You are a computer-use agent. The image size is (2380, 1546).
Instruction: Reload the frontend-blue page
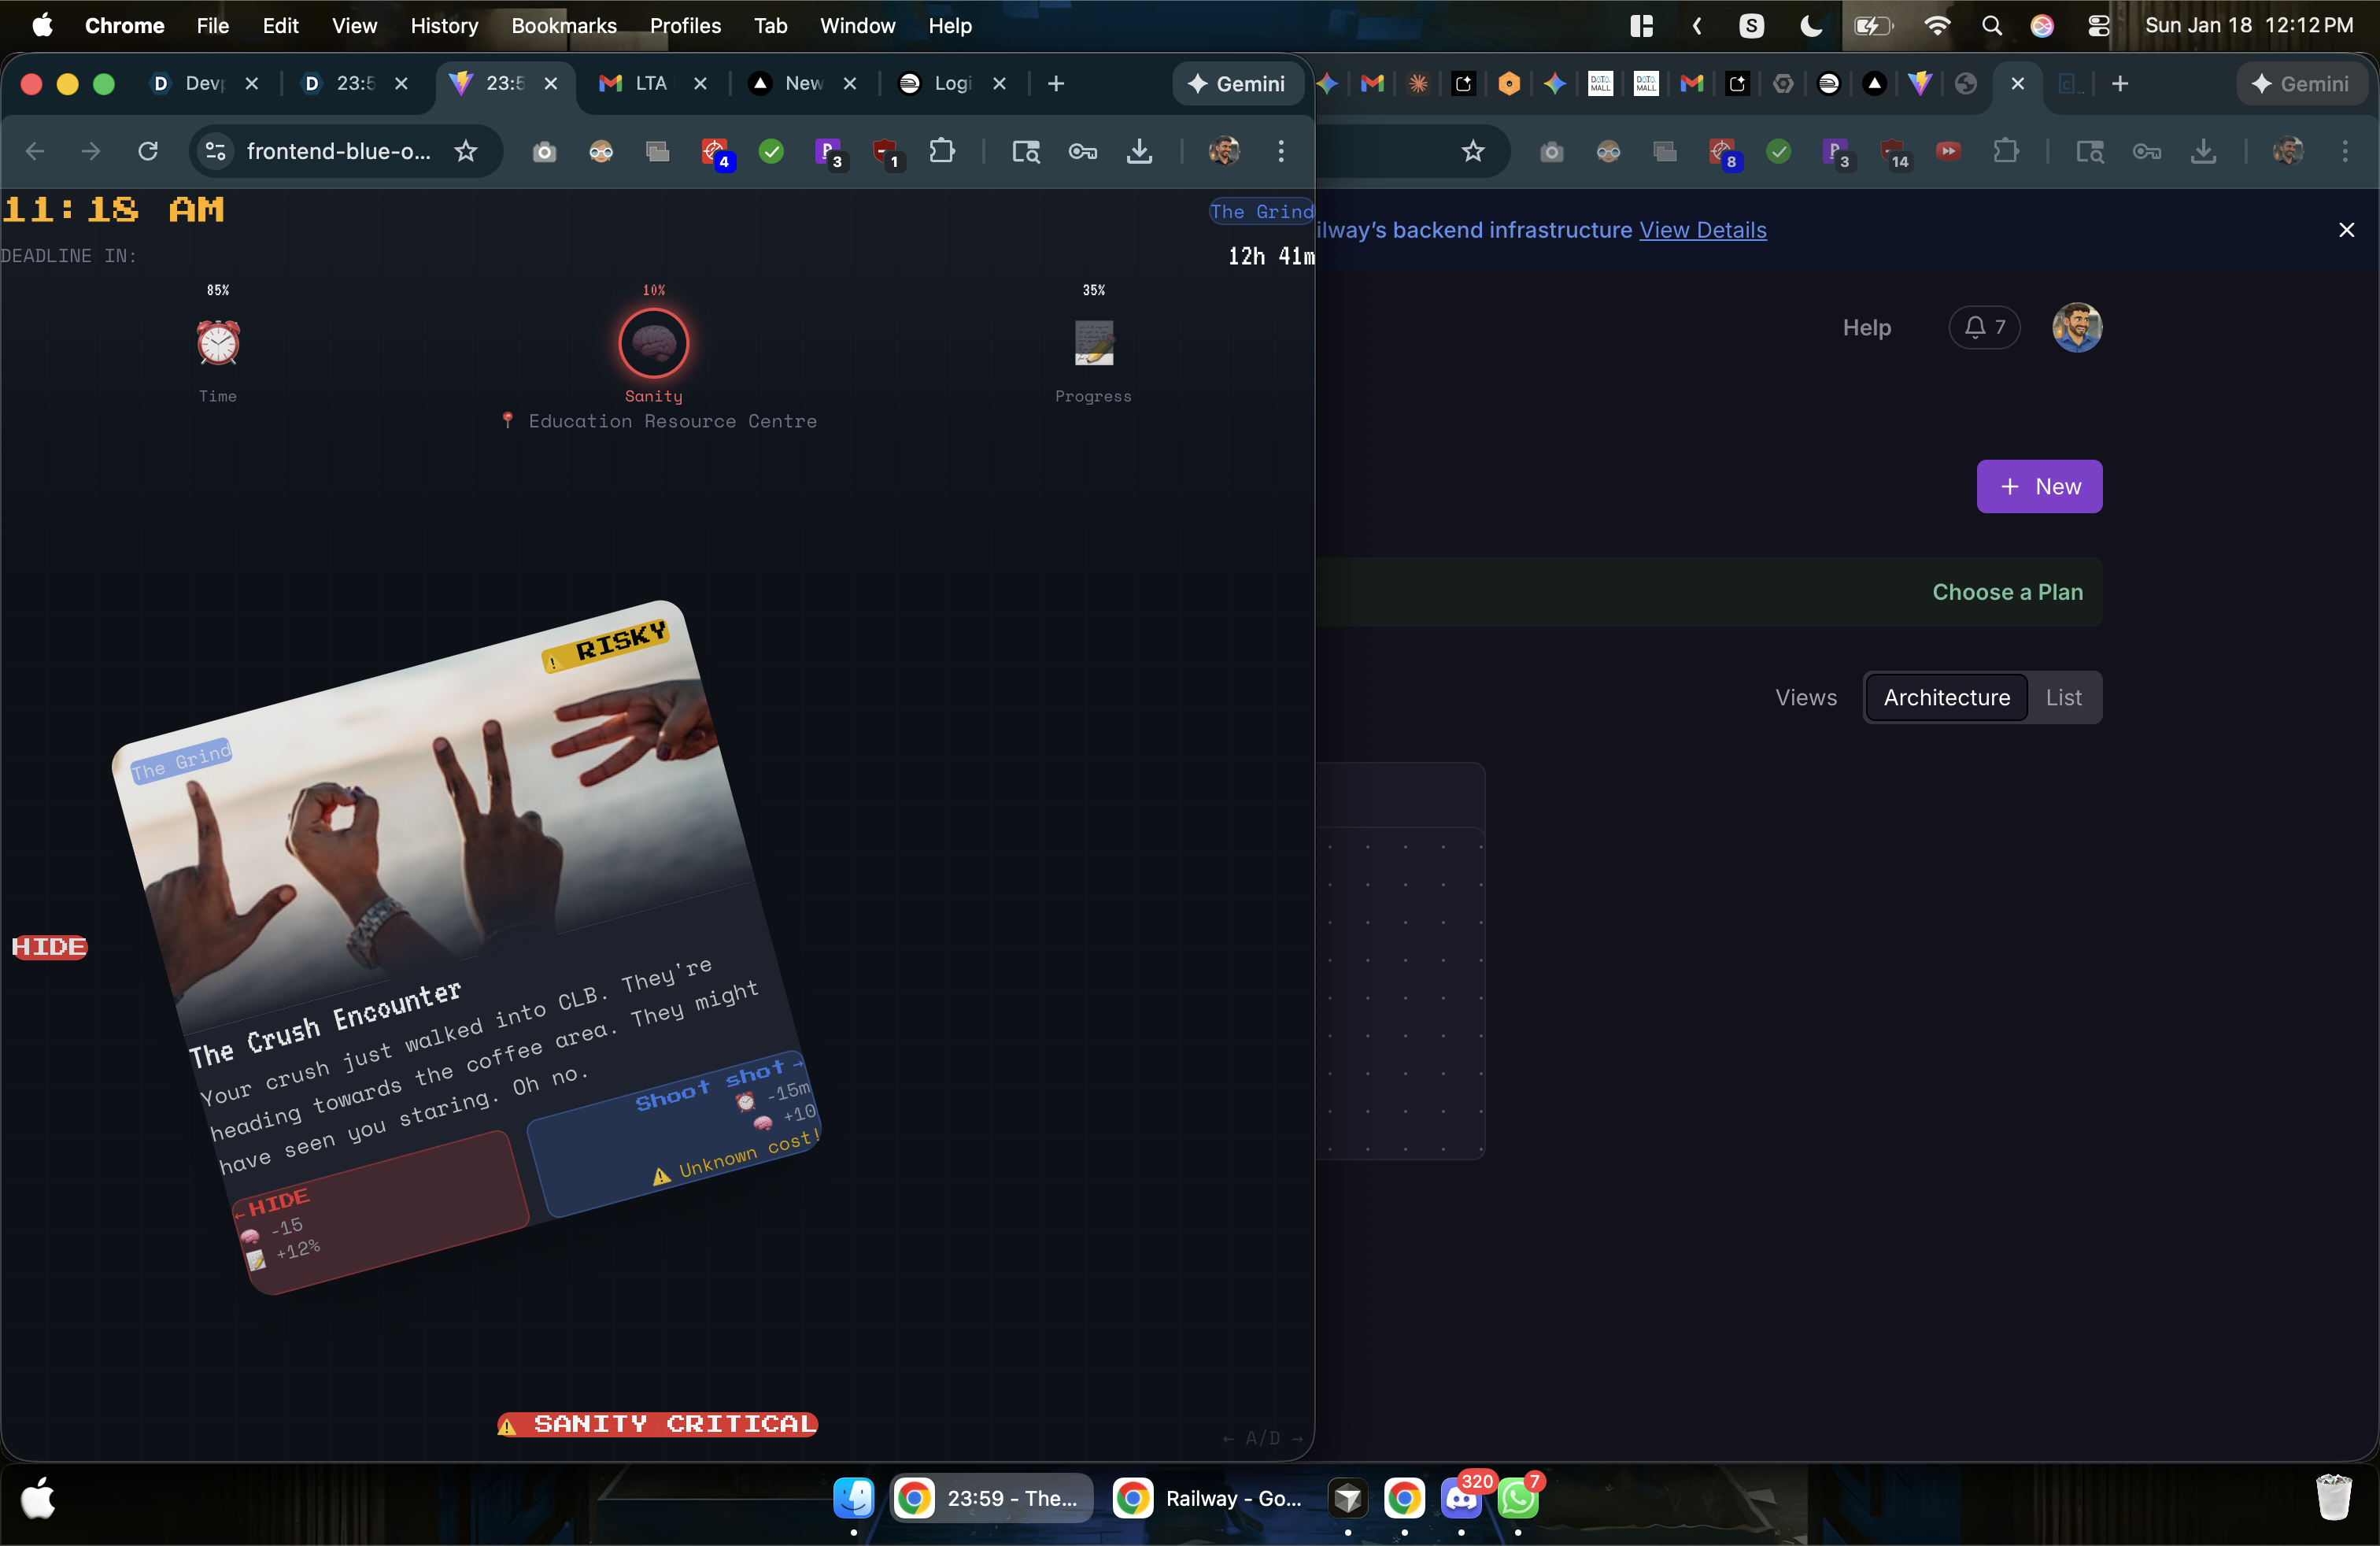pos(148,151)
